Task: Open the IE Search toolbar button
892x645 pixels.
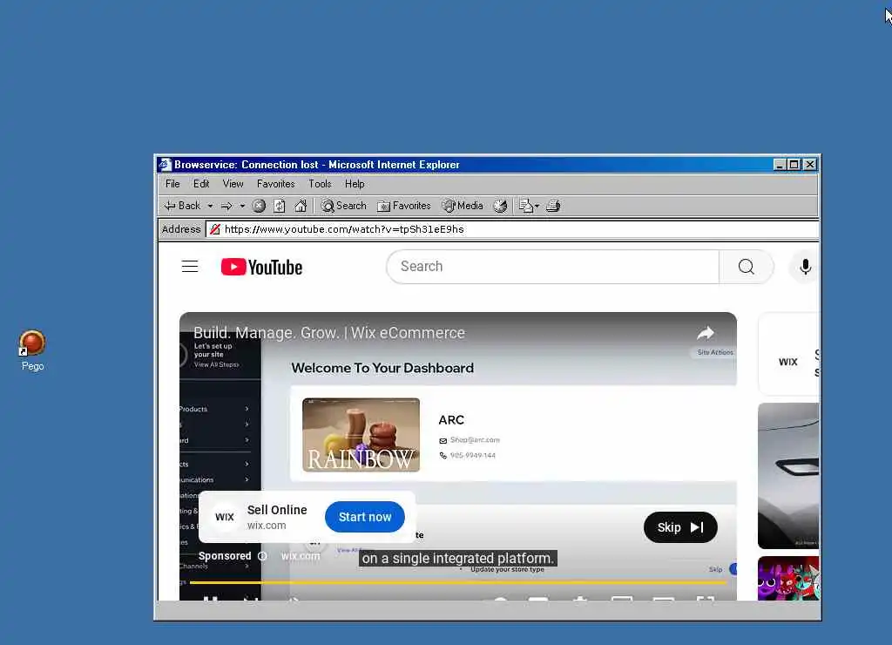Action: click(x=343, y=206)
